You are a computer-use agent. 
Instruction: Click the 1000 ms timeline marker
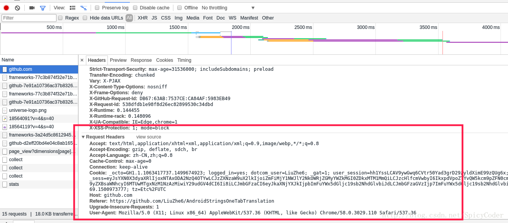[x=115, y=27]
